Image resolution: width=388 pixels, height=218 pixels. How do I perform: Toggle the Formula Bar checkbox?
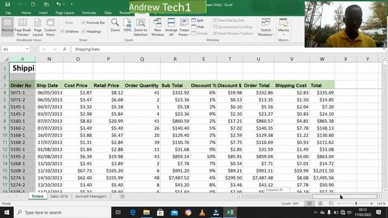84,22
